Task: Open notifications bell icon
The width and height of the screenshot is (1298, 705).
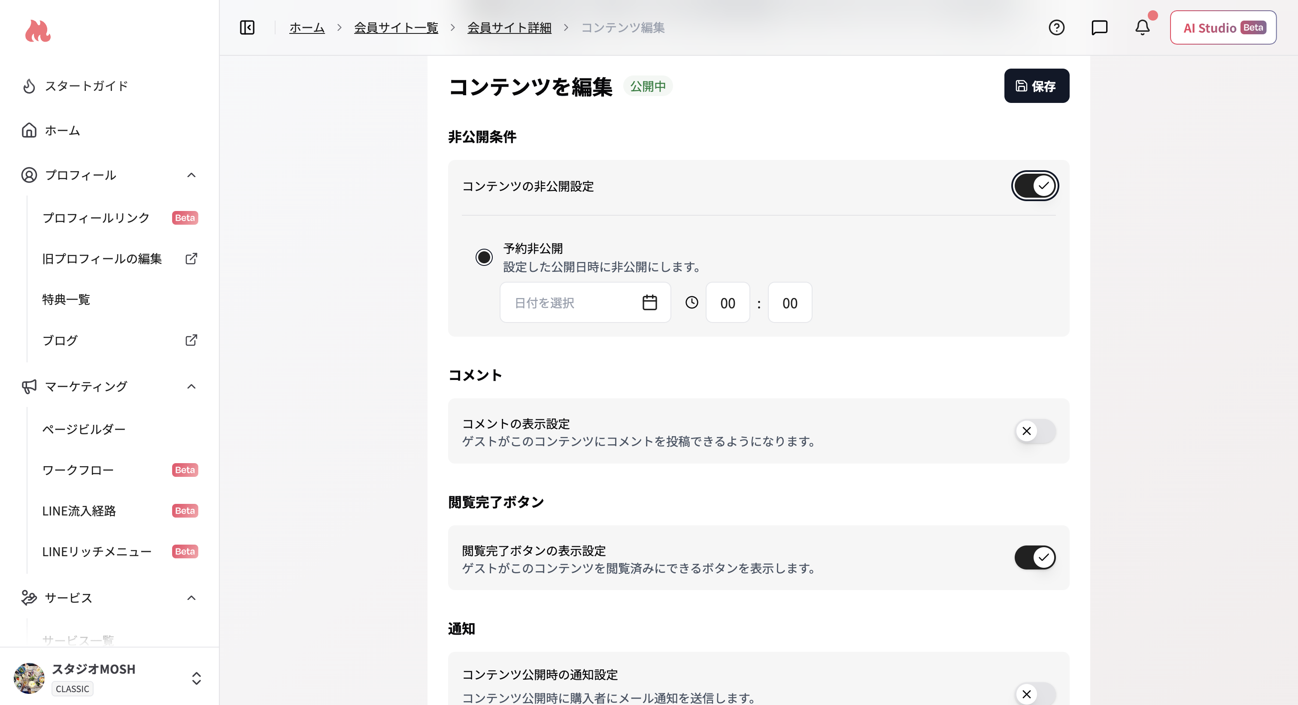Action: pos(1142,27)
